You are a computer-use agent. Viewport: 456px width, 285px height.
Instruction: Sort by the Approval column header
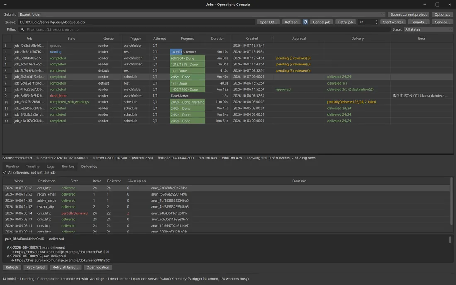pyautogui.click(x=299, y=39)
